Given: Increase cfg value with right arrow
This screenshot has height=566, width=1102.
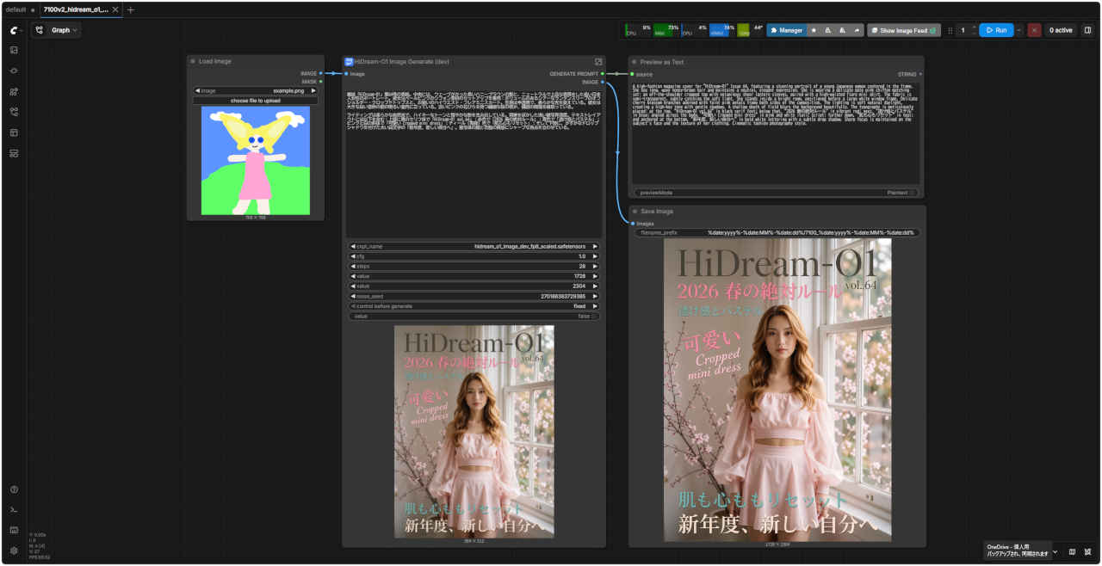Looking at the screenshot, I should tap(594, 256).
